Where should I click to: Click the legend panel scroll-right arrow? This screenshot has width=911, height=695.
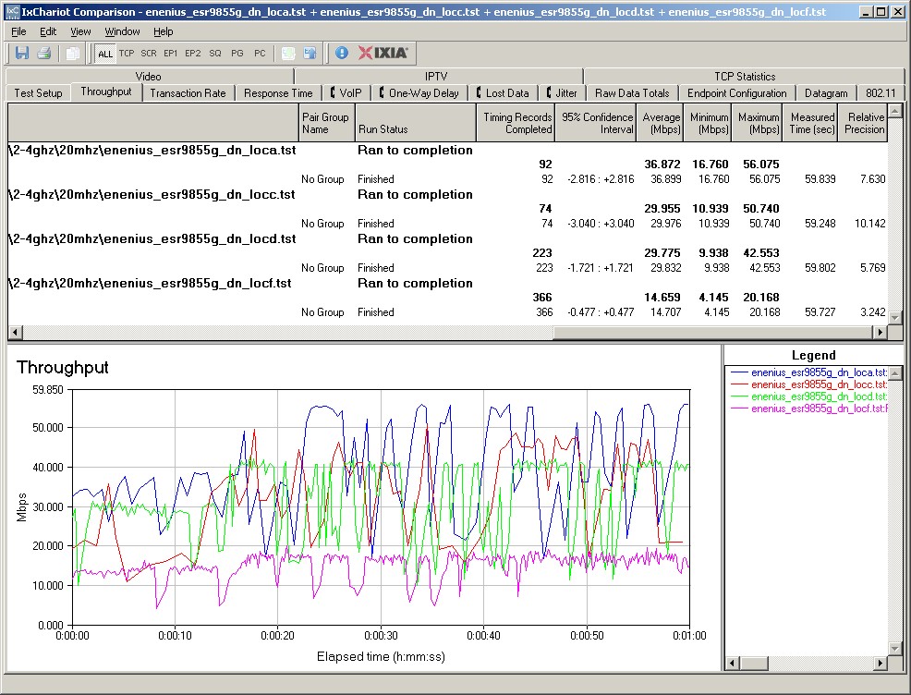(x=881, y=663)
